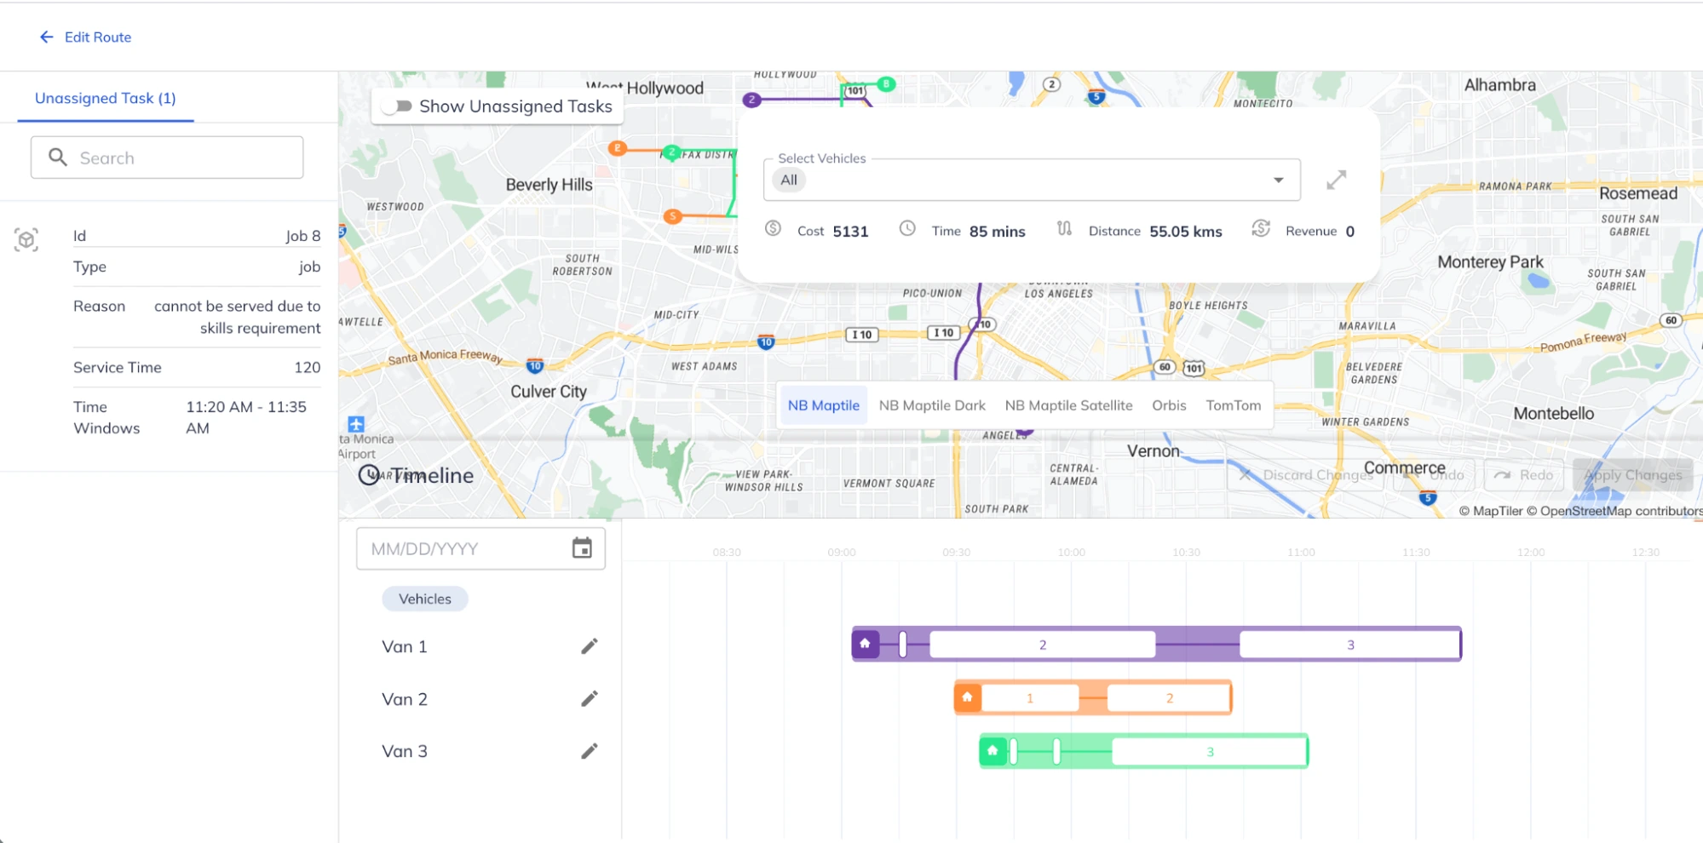Expand the vehicle stats panel with arrows icon
Screen dimensions: 1703x843
pos(1336,180)
